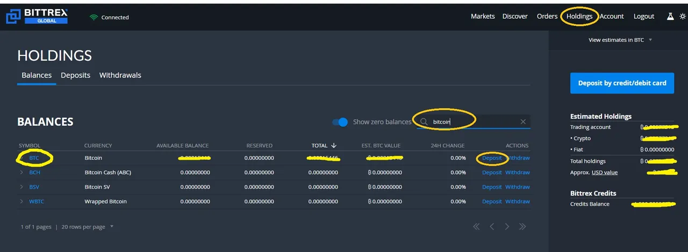Click Deposit link for Bitcoin SV row
The image size is (688, 252).
[492, 187]
